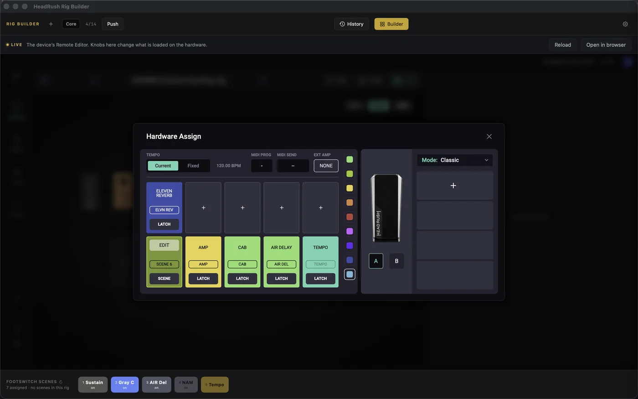Open the MIDI PROG selector

point(262,166)
